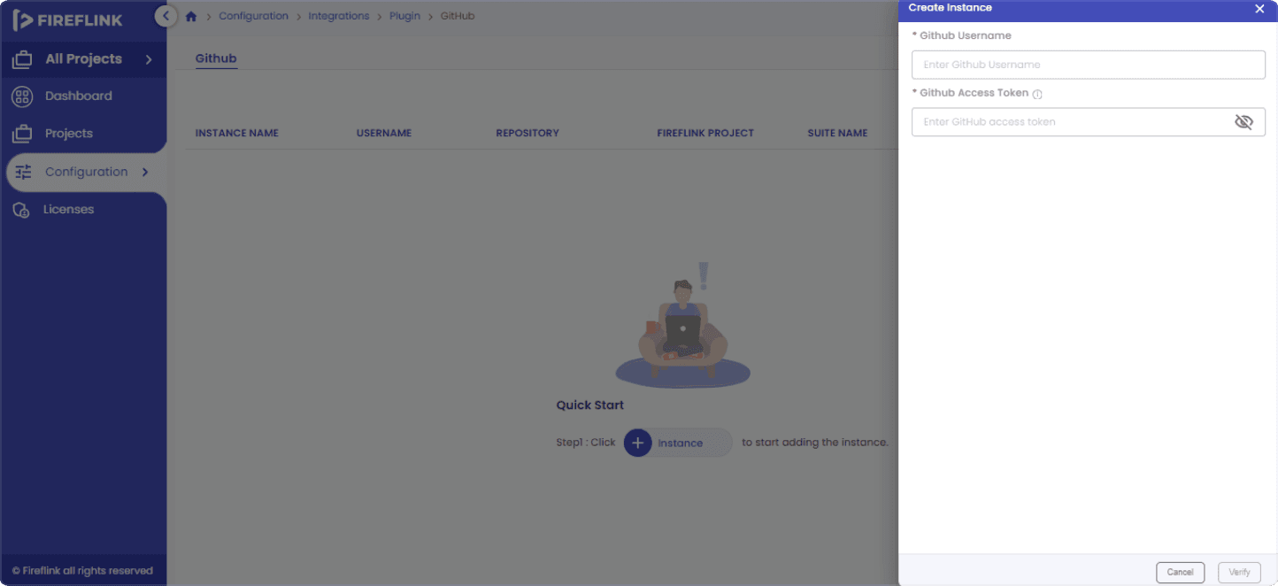The height and width of the screenshot is (586, 1278).
Task: Open Dashboard from the sidebar
Action: (x=79, y=96)
